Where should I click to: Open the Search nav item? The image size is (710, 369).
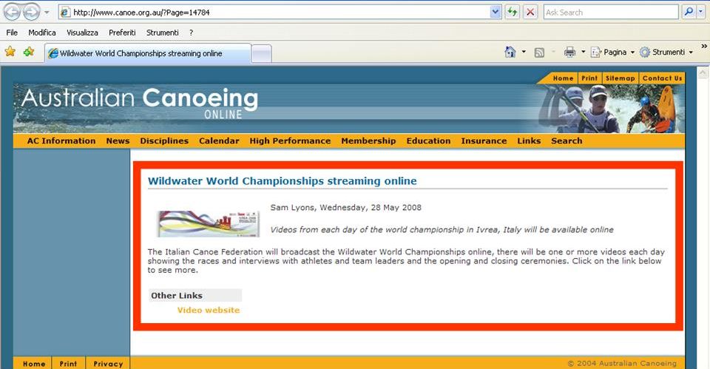pyautogui.click(x=567, y=141)
